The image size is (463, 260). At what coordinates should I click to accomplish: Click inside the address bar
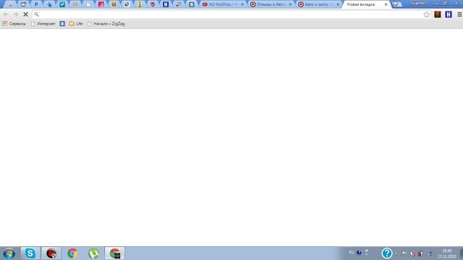click(230, 14)
